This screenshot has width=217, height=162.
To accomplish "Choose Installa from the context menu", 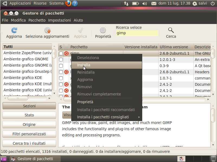I will tap(106, 65).
